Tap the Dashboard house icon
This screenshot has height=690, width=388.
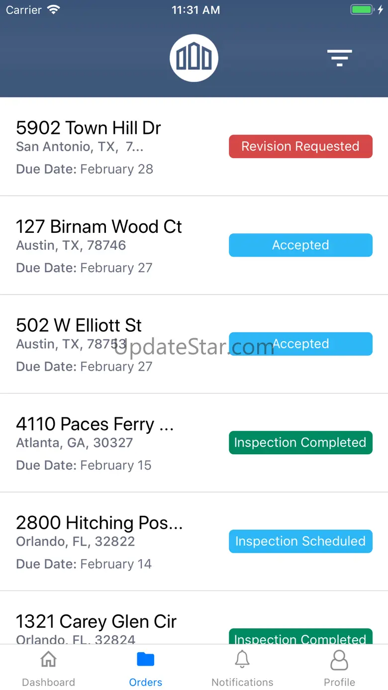48,660
